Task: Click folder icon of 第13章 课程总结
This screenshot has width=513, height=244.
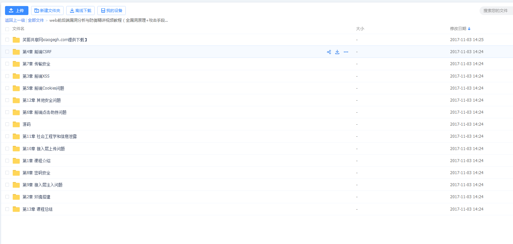Action: coord(16,209)
